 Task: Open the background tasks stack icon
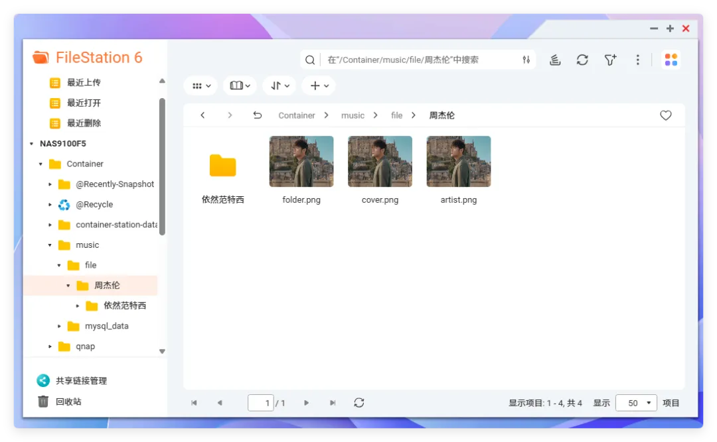554,60
